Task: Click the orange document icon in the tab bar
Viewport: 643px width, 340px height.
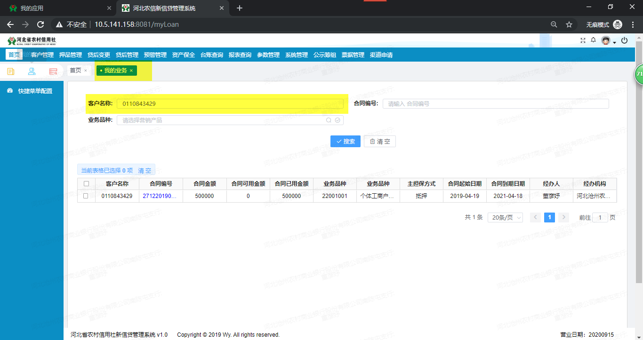Action: (x=10, y=71)
